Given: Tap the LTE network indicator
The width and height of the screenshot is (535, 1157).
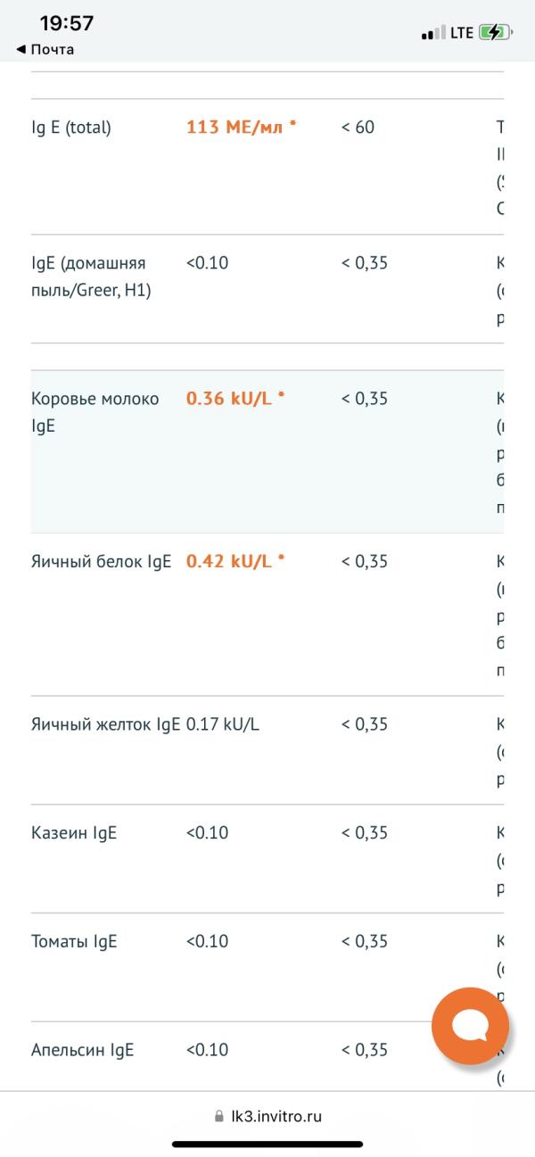Looking at the screenshot, I should (x=462, y=33).
